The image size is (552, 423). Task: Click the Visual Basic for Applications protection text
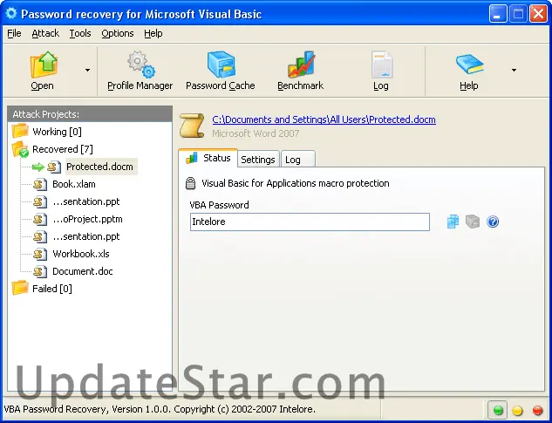296,183
